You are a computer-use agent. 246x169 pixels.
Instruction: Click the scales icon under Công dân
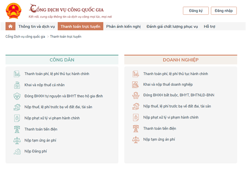point(17,140)
